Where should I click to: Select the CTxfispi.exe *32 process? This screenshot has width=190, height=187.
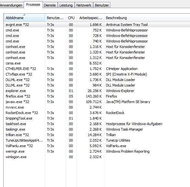coord(97,74)
